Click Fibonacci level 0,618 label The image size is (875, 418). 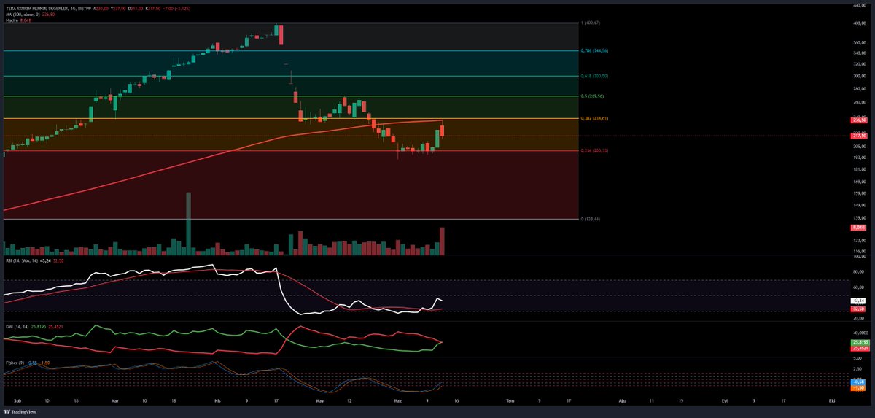[x=595, y=76]
